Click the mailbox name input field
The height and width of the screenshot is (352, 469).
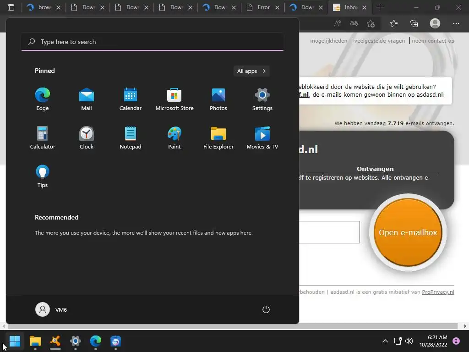[x=329, y=232]
